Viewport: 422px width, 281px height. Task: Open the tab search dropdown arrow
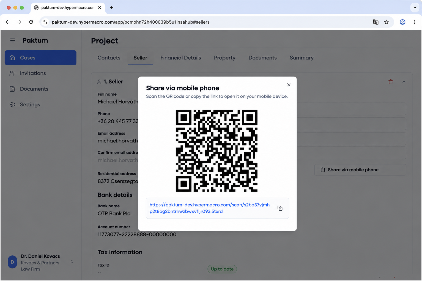(x=415, y=7)
